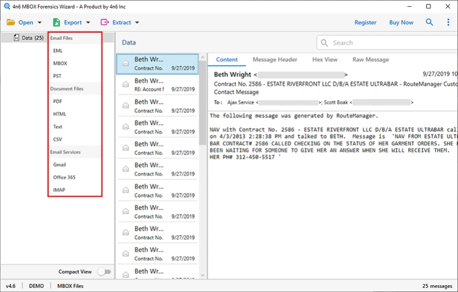Click email list scrollbar down arrow
Image resolution: width=458 pixels, height=292 pixels.
click(203, 275)
